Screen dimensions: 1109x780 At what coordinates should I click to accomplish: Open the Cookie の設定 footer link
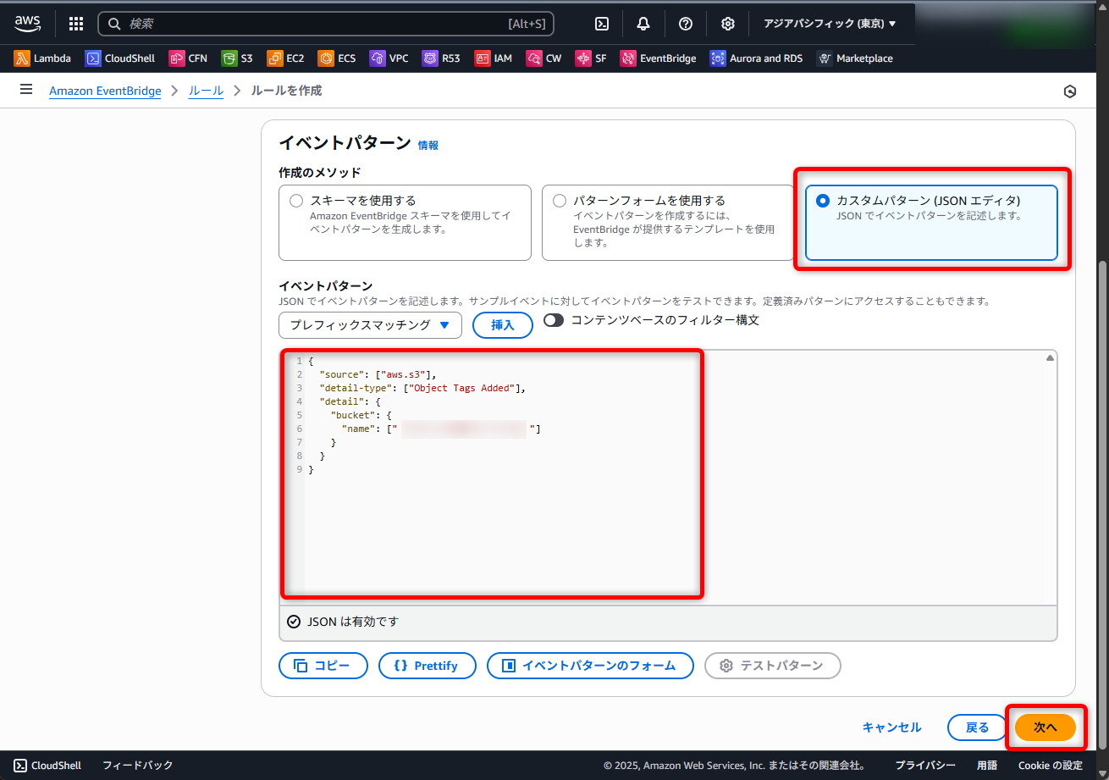1051,766
